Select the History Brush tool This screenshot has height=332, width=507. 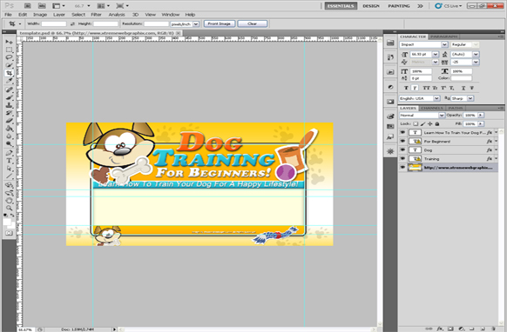(x=9, y=113)
